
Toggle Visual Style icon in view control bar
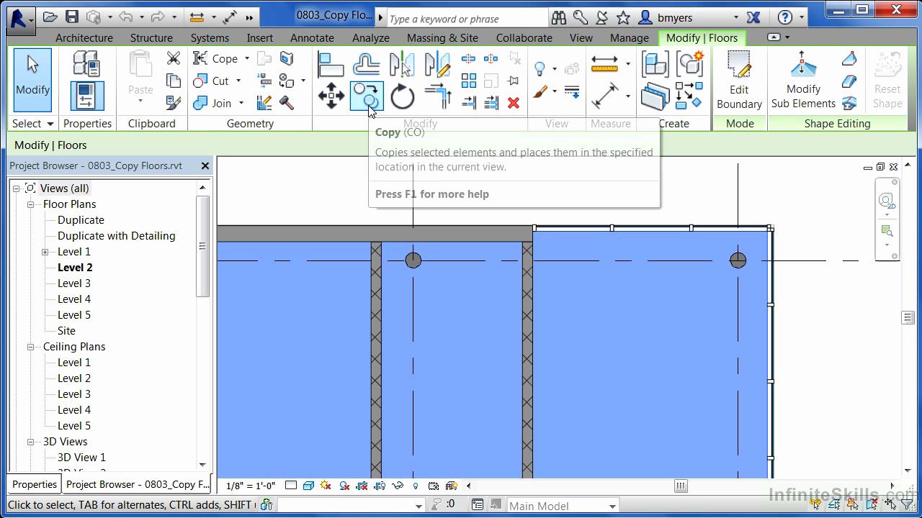tap(308, 486)
